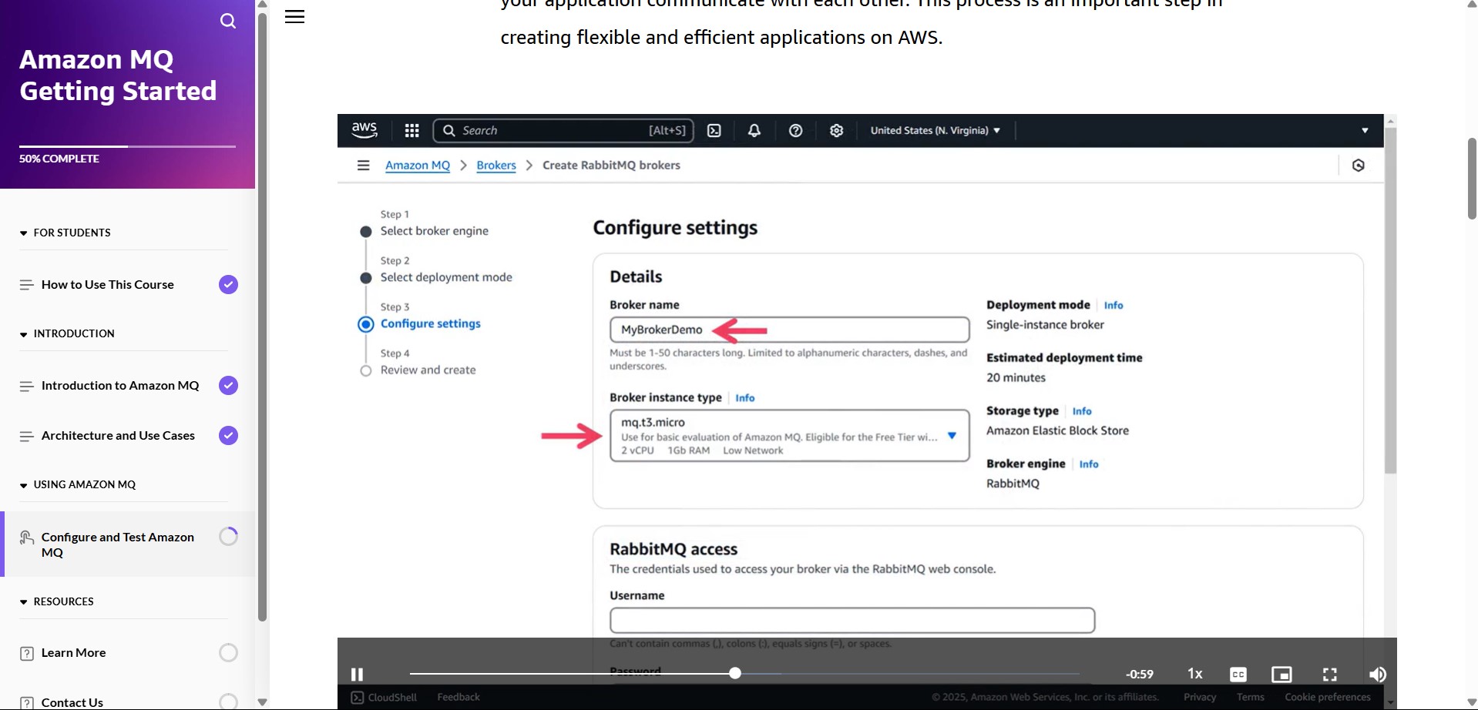This screenshot has height=710, width=1478.
Task: Click progress circle for Configure and Test
Action: [x=228, y=537]
